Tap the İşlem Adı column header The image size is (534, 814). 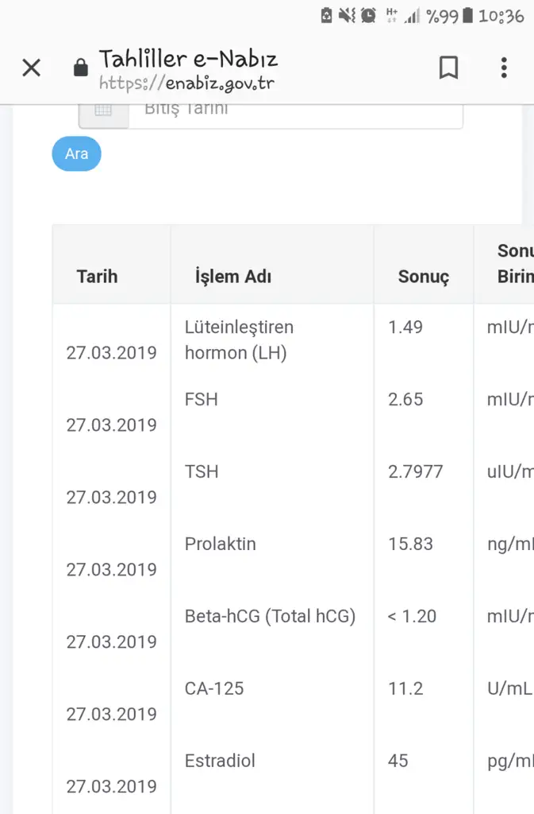[x=233, y=277]
